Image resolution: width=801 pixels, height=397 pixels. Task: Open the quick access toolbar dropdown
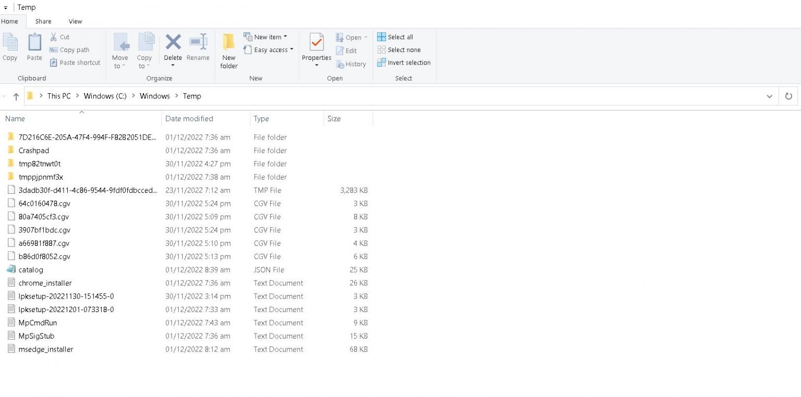6,8
